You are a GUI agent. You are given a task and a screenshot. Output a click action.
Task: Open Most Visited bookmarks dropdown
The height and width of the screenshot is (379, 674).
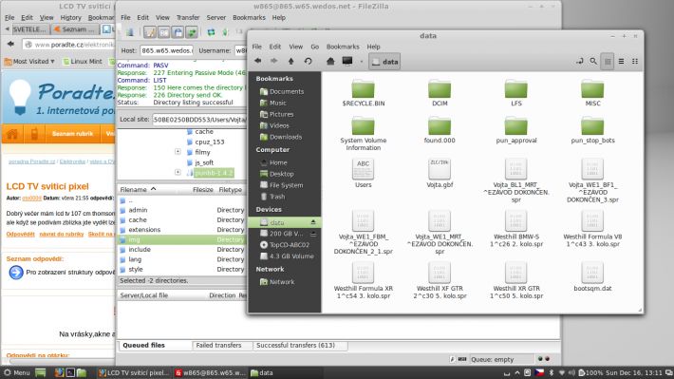(x=29, y=62)
